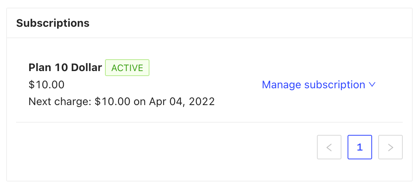Image resolution: width=420 pixels, height=188 pixels.
Task: Click the Manage subscription link text
Action: (313, 85)
